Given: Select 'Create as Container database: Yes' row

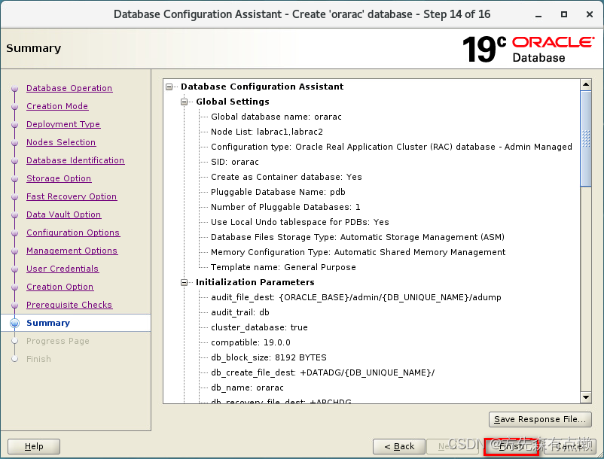Looking at the screenshot, I should point(287,177).
